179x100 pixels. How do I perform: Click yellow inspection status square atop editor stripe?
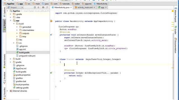click(x=173, y=11)
